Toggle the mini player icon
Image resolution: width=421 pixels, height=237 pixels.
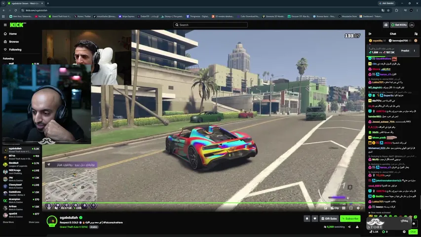[x=326, y=208]
